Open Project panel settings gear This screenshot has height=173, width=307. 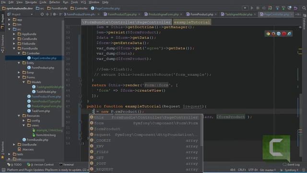[x=55, y=14]
